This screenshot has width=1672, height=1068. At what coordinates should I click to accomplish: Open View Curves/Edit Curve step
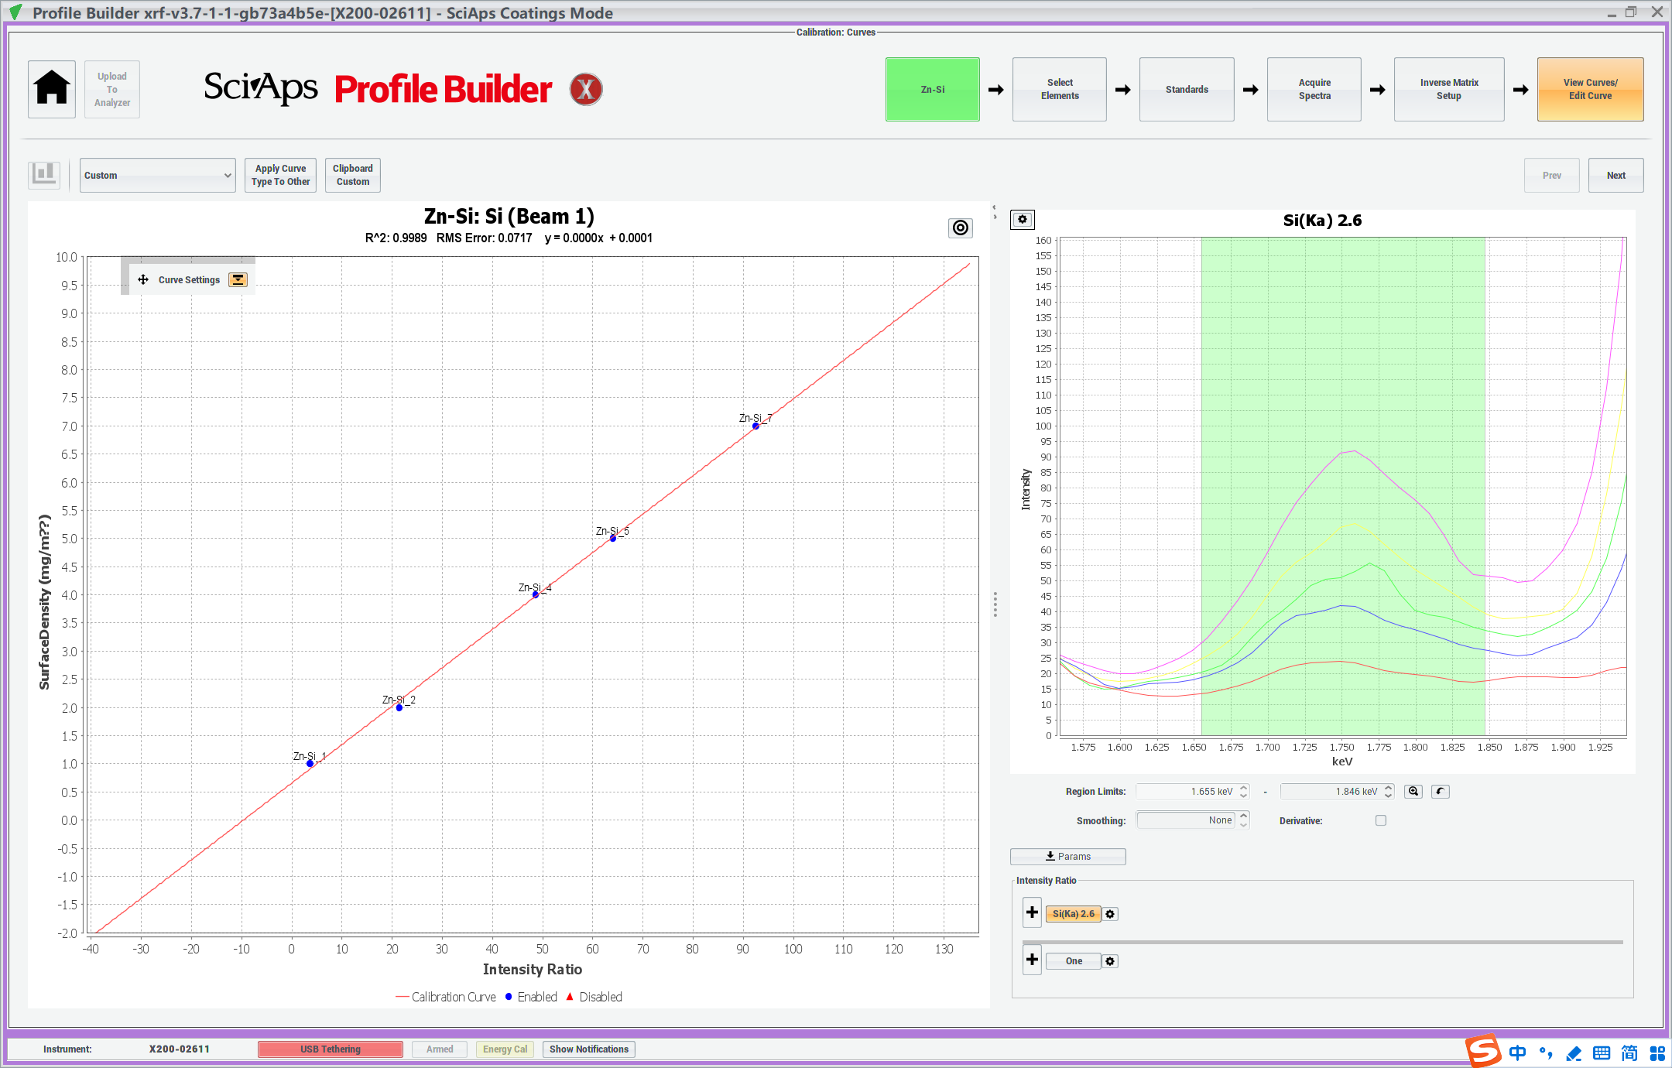tap(1590, 89)
